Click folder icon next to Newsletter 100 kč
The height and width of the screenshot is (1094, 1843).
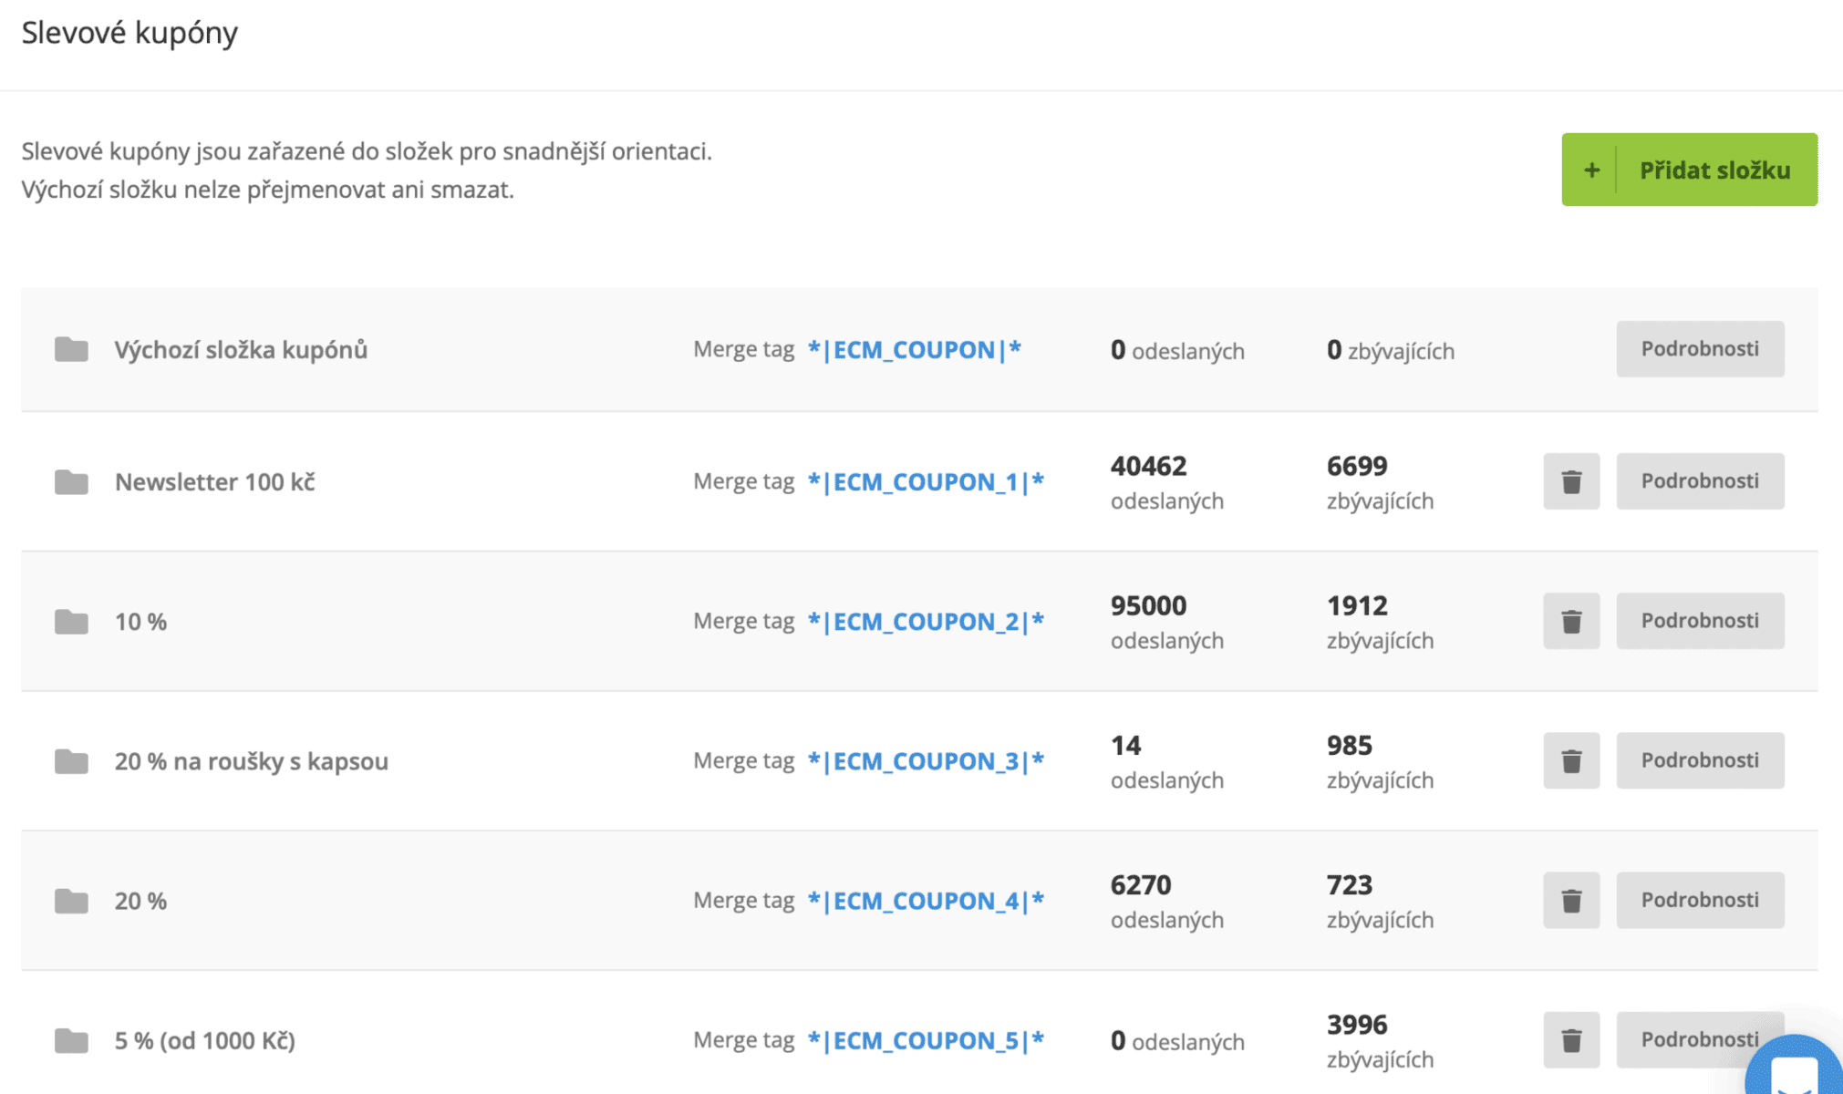pos(71,481)
